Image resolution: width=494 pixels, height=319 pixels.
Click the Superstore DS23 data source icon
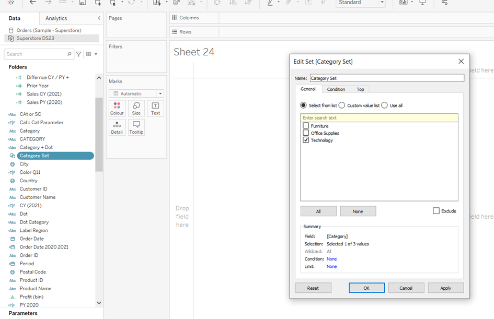pos(11,38)
